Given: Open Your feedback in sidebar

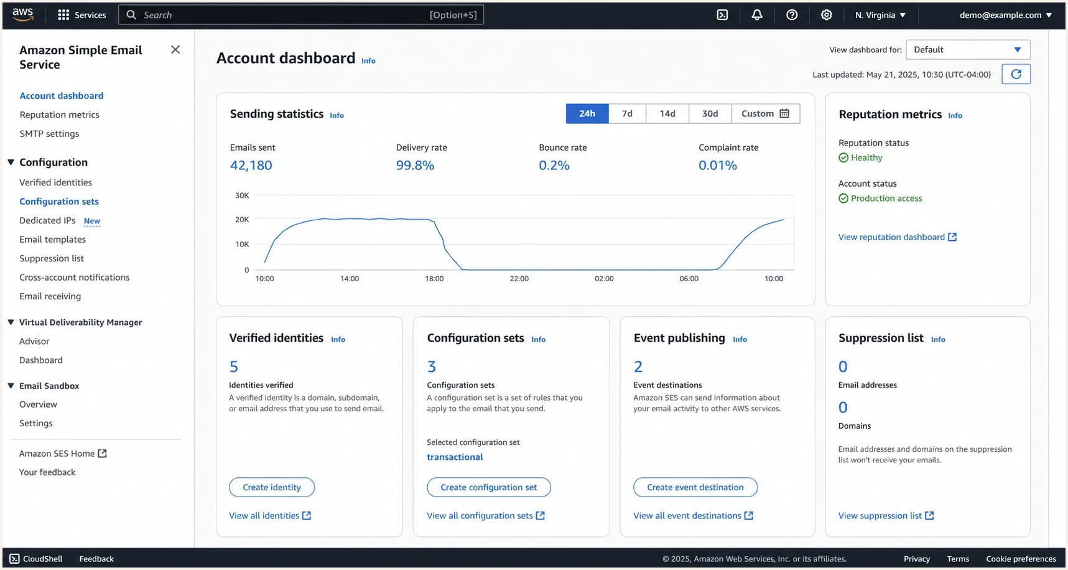Looking at the screenshot, I should 47,472.
